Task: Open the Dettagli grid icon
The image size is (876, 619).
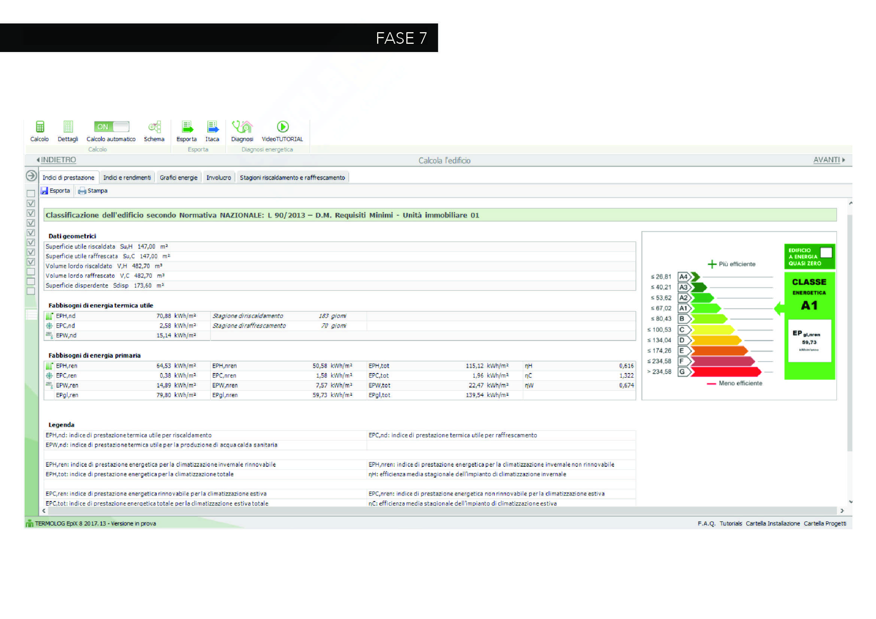Action: (x=68, y=126)
